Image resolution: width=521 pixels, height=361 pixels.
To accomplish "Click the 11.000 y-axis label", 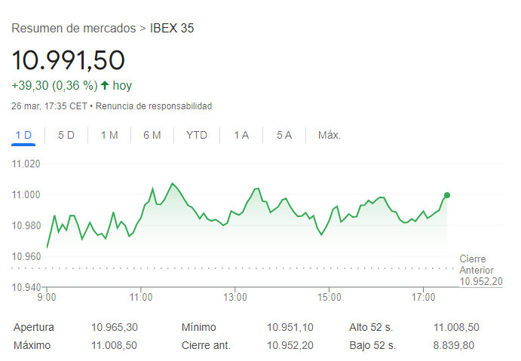I will point(26,194).
